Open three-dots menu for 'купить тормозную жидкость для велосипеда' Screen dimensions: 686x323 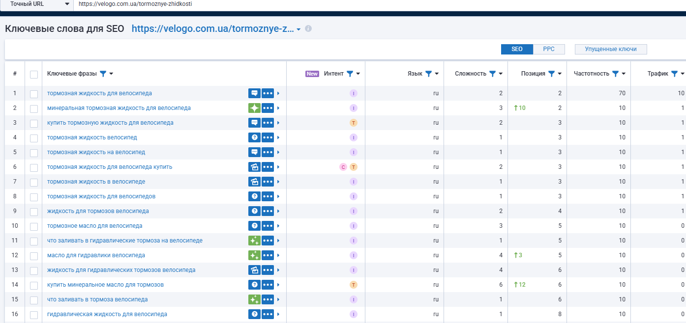268,123
